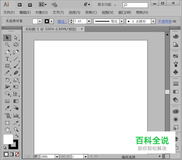Select the Direct Selection tool (white arrow)
Viewport: 182px width, 160px height.
pyautogui.click(x=16, y=38)
